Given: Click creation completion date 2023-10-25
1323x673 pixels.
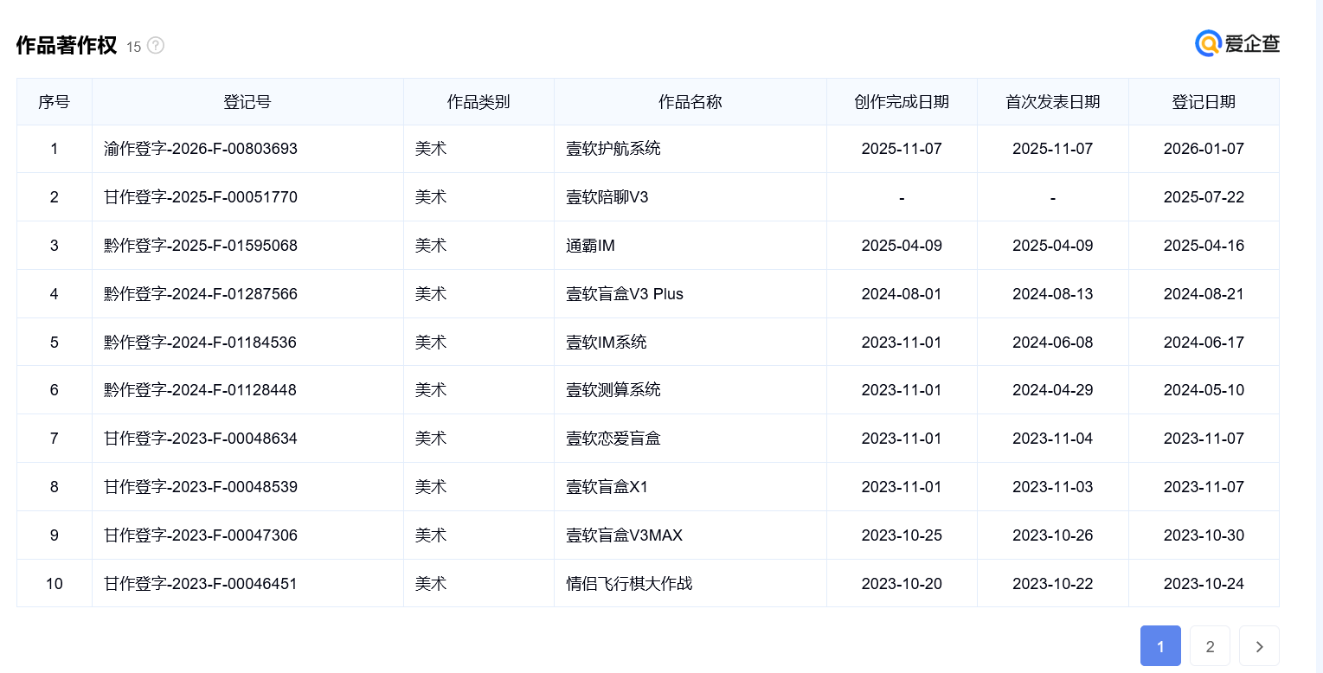Looking at the screenshot, I should (x=902, y=535).
